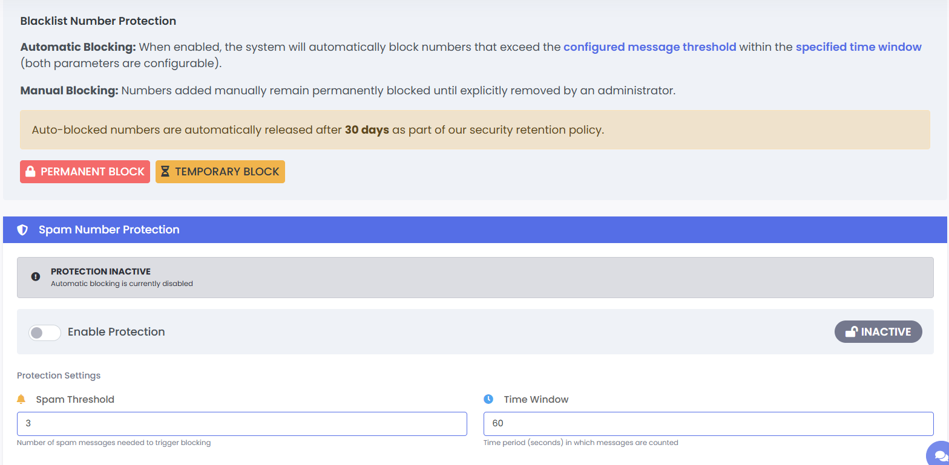
Task: Click the shield icon in Spam Number Protection header
Action: coord(22,230)
